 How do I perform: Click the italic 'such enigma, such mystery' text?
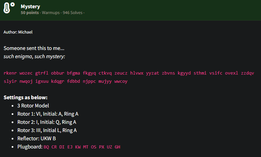pyautogui.click(x=34, y=56)
